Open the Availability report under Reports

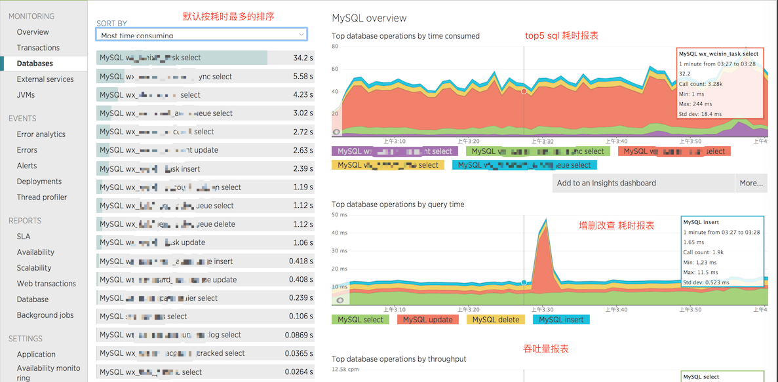tap(36, 252)
